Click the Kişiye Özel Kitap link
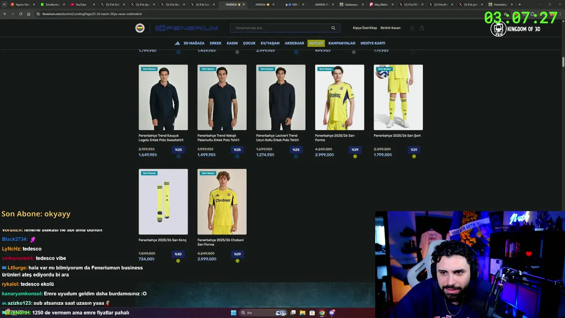The width and height of the screenshot is (565, 318). tap(365, 28)
